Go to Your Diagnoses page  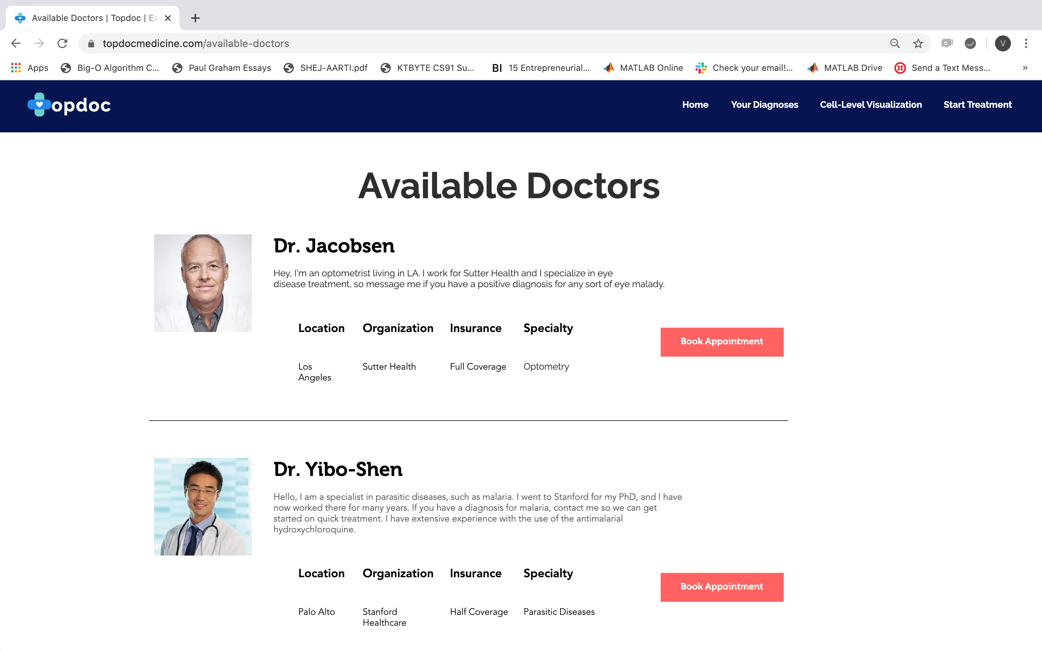(764, 105)
